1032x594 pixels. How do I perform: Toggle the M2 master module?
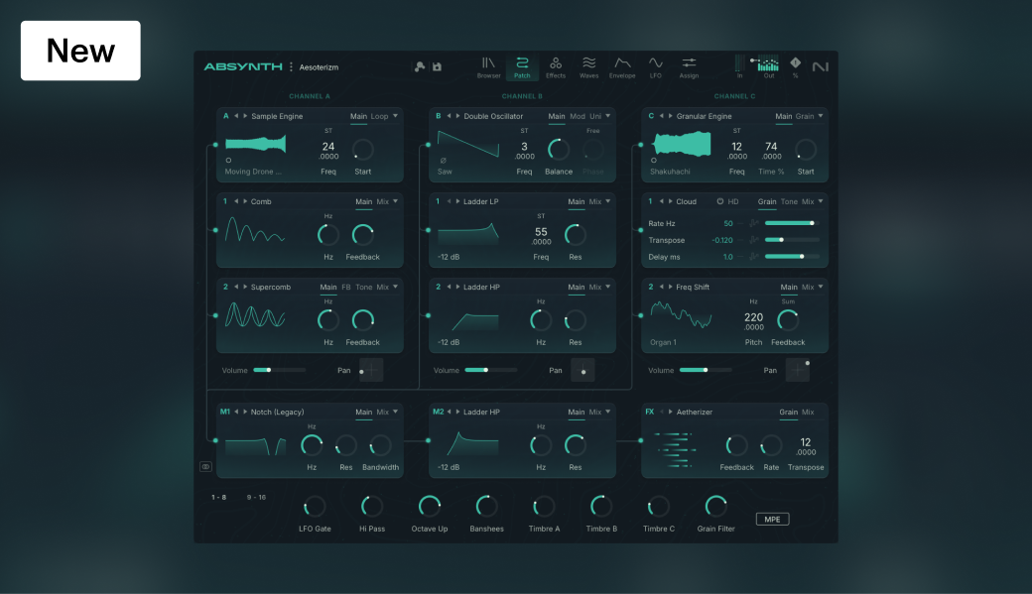click(438, 412)
